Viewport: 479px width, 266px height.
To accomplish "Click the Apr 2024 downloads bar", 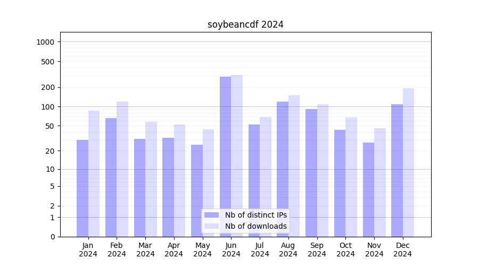I will pyautogui.click(x=179, y=180).
